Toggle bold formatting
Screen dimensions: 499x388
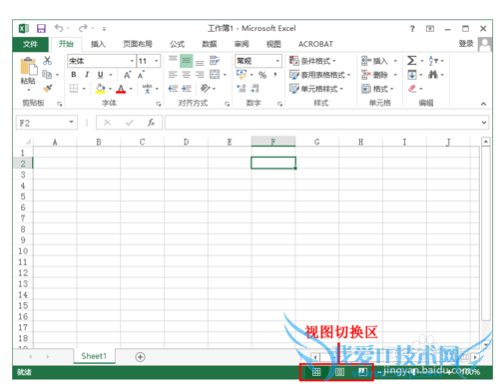point(74,75)
